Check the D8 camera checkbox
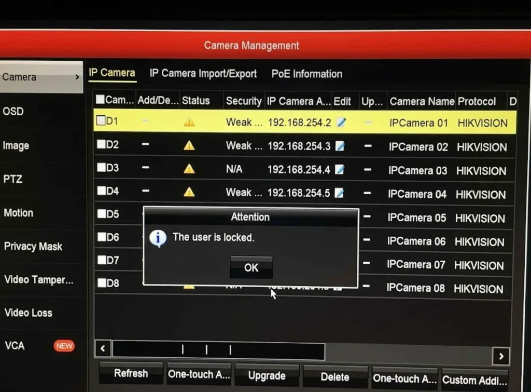Image resolution: width=531 pixels, height=392 pixels. point(102,283)
